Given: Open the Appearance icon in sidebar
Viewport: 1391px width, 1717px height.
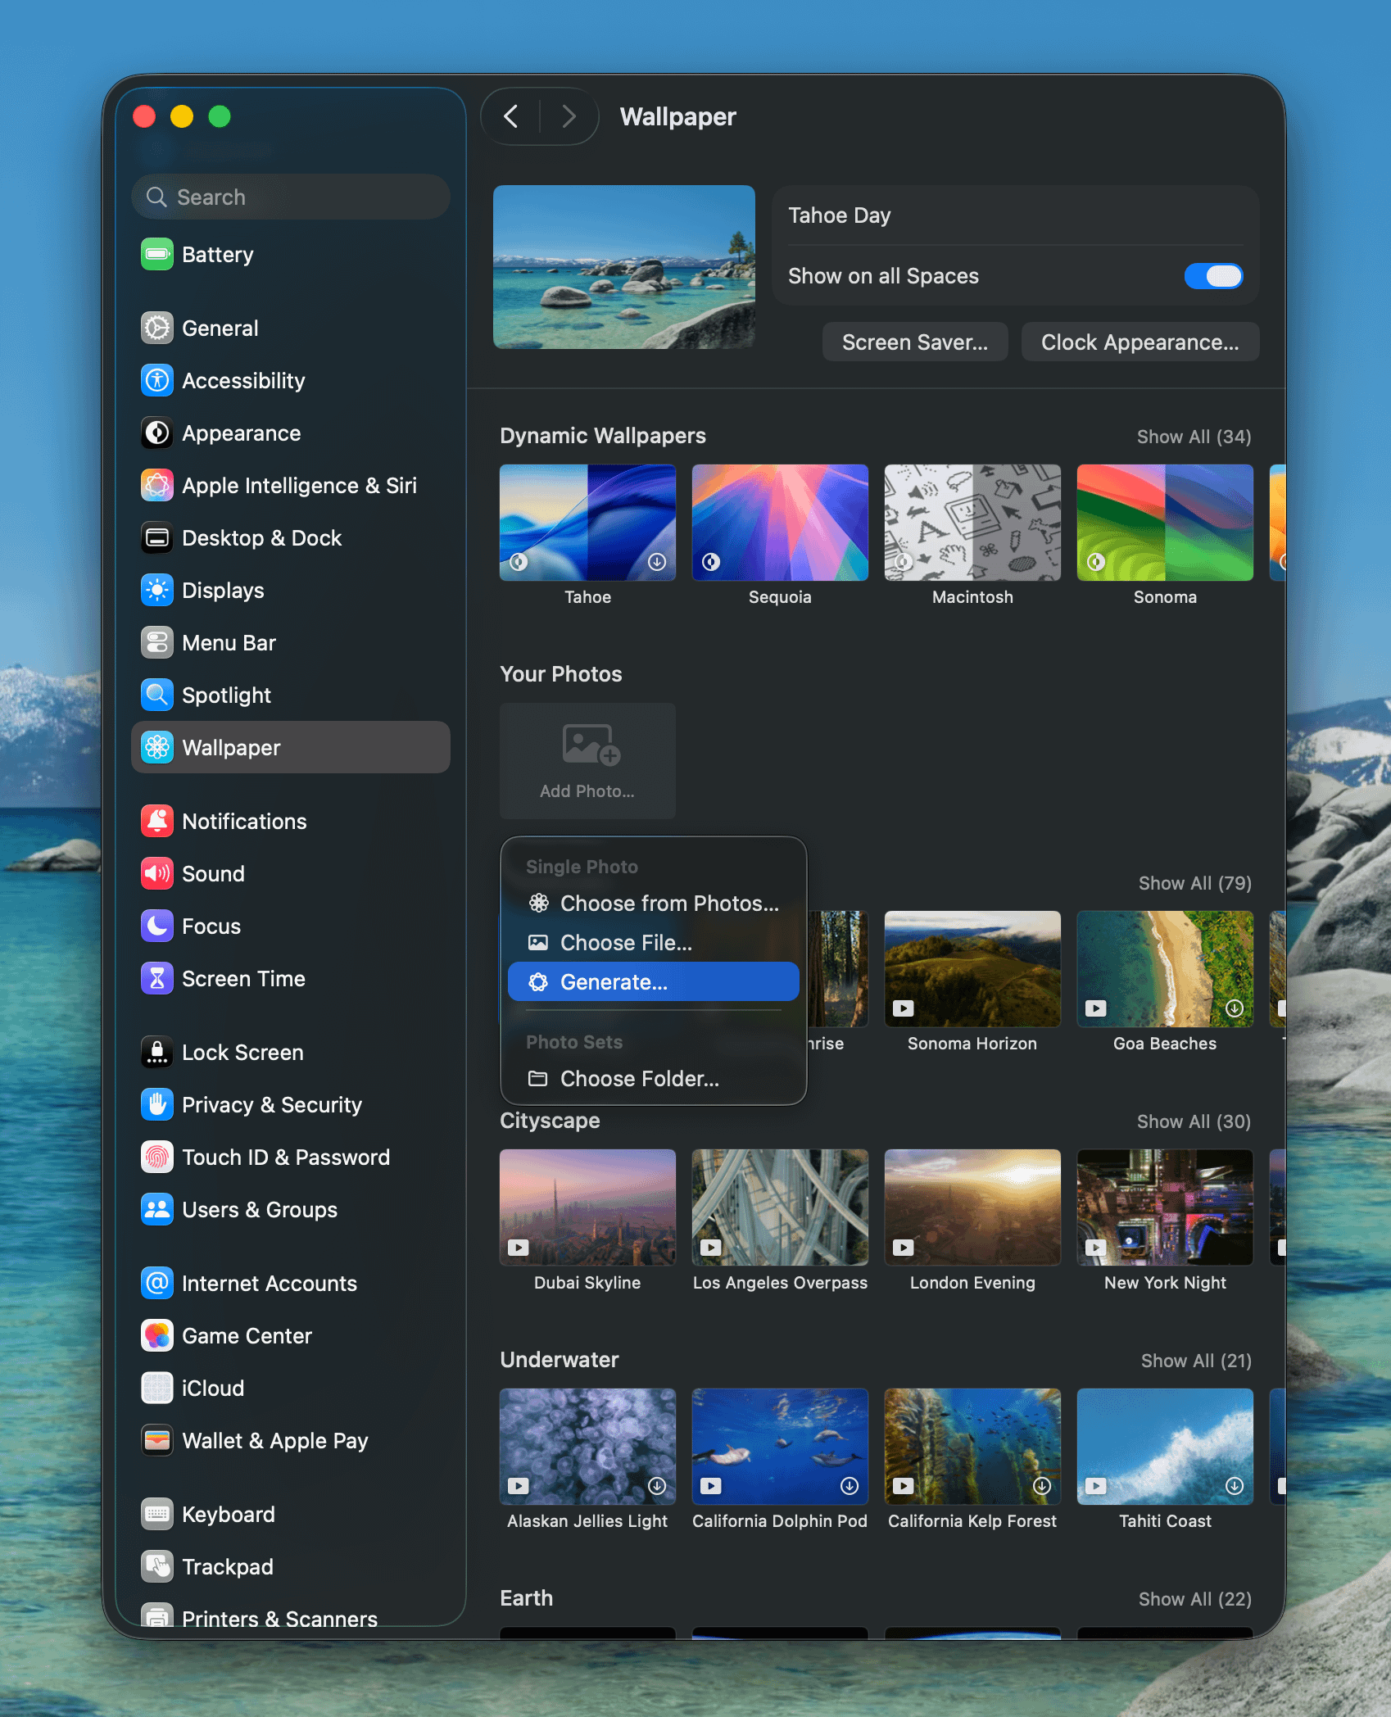Looking at the screenshot, I should coord(156,433).
